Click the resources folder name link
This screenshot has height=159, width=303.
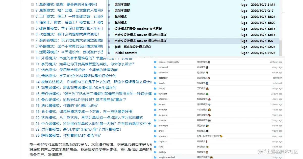163,136
